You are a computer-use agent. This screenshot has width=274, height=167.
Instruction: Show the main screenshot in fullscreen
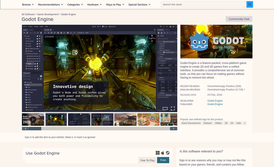pos(172,108)
